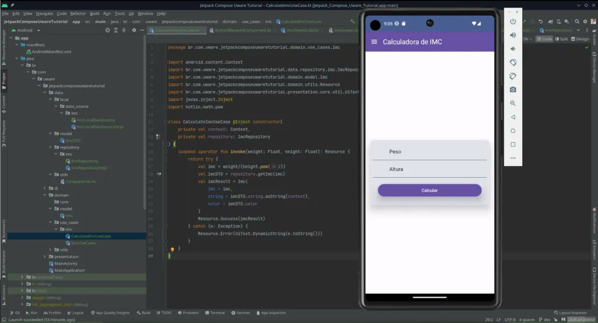Raise emulator volume with volume up icon

click(513, 35)
